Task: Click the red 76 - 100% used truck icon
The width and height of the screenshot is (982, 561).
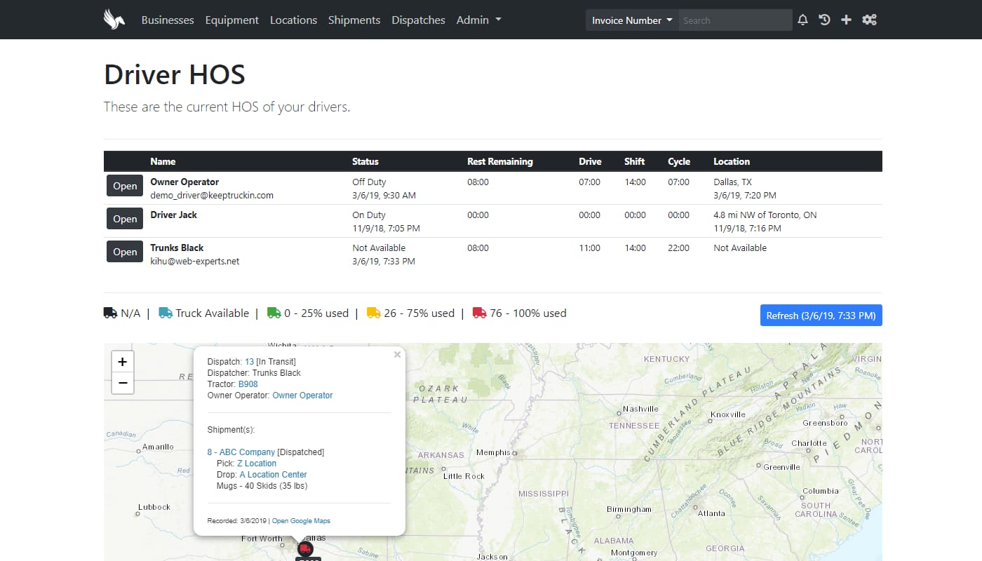Action: (480, 313)
